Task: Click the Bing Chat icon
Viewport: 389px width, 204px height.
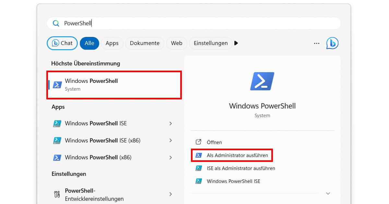Action: point(332,43)
